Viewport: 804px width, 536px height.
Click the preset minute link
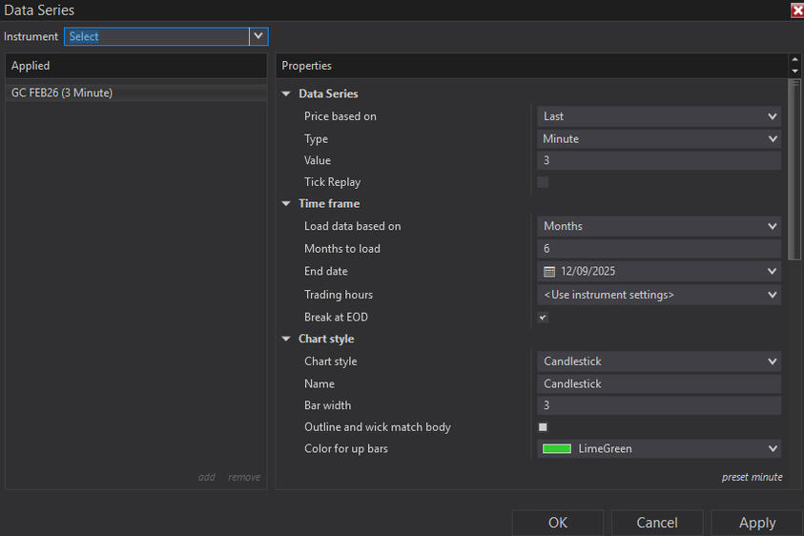(x=752, y=477)
